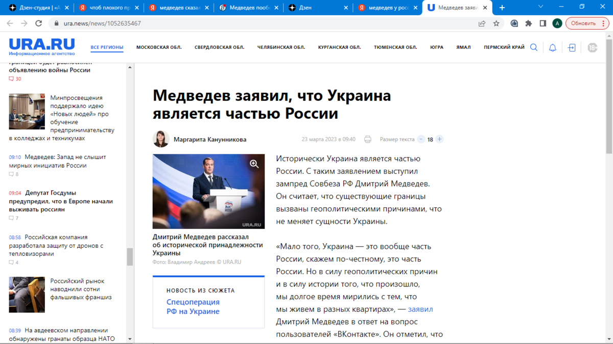
Task: Open browser extensions puzzle icon
Action: (x=529, y=23)
